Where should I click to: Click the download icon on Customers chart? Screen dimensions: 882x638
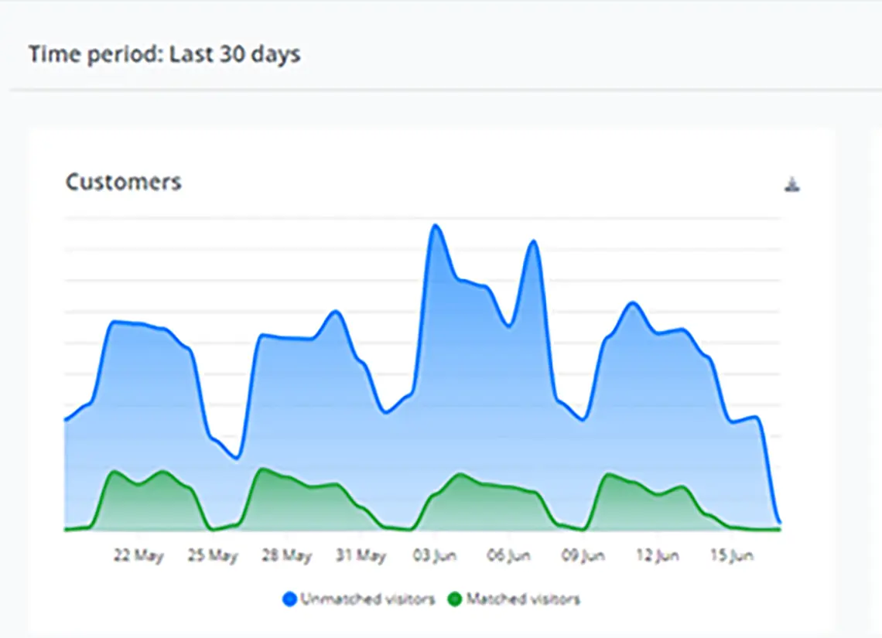click(791, 184)
